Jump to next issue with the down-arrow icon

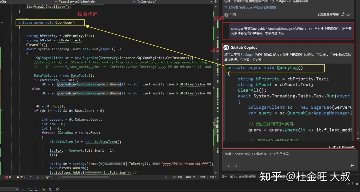click(38, 177)
